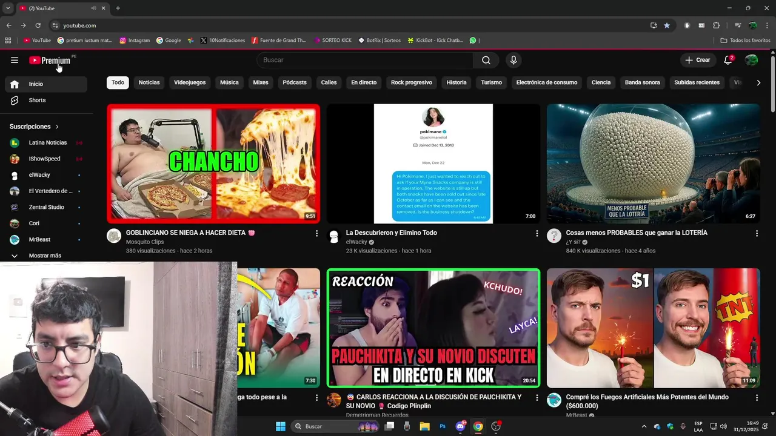This screenshot has width=776, height=436.
Task: Start voice search with microphone icon
Action: tap(513, 60)
